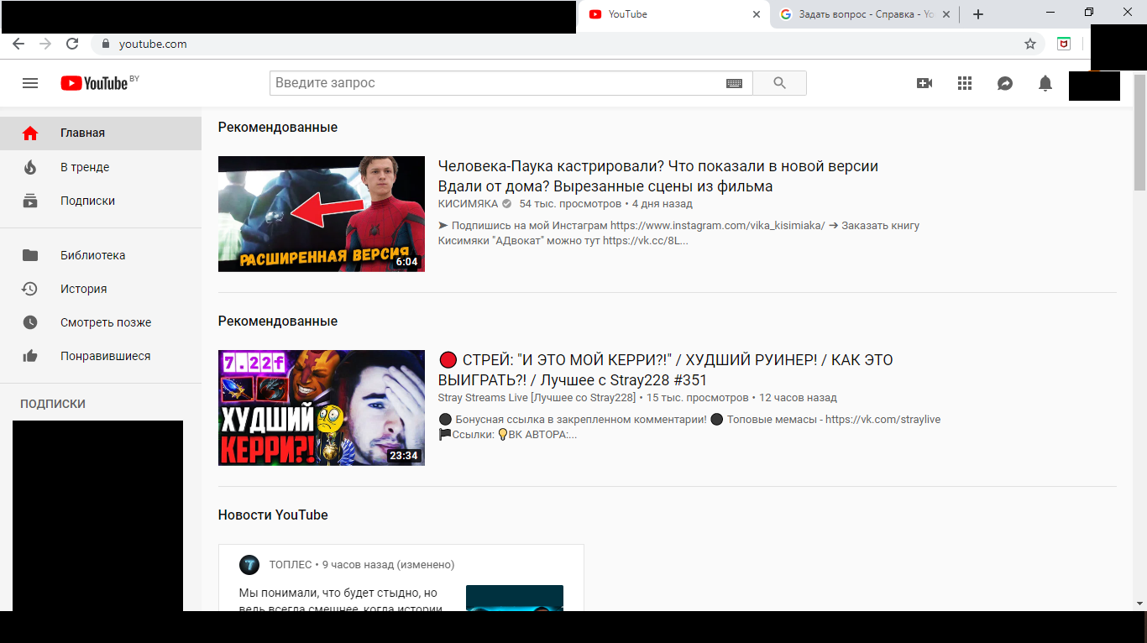Click the verified badge next to КИСИМЯКА
Image resolution: width=1147 pixels, height=643 pixels.
coord(506,204)
